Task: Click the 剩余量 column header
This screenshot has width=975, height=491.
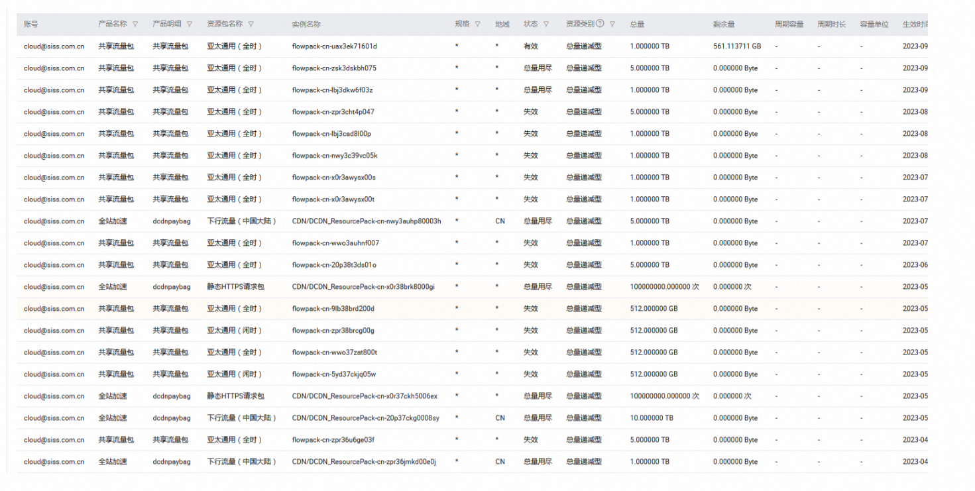Action: pyautogui.click(x=724, y=24)
